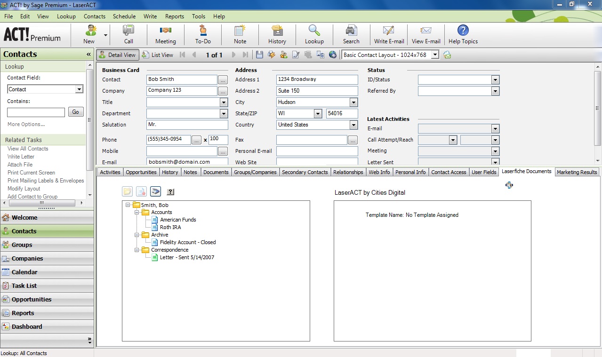Image resolution: width=602 pixels, height=357 pixels.
Task: Open the City dropdown
Action: click(353, 102)
